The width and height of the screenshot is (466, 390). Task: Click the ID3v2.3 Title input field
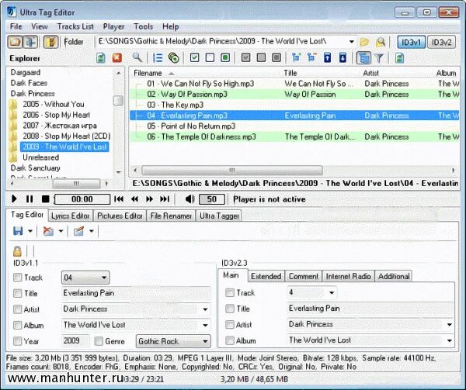370,309
